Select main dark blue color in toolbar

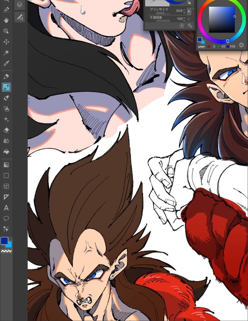point(4,241)
